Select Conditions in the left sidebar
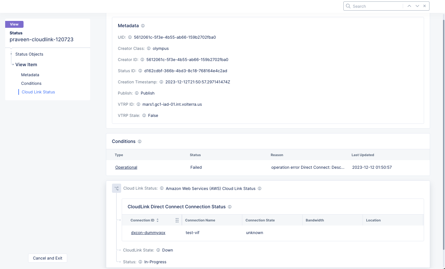445x269 pixels. pos(31,83)
